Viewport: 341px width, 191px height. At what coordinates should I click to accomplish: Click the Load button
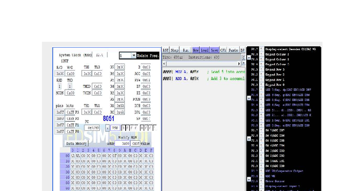click(x=204, y=50)
